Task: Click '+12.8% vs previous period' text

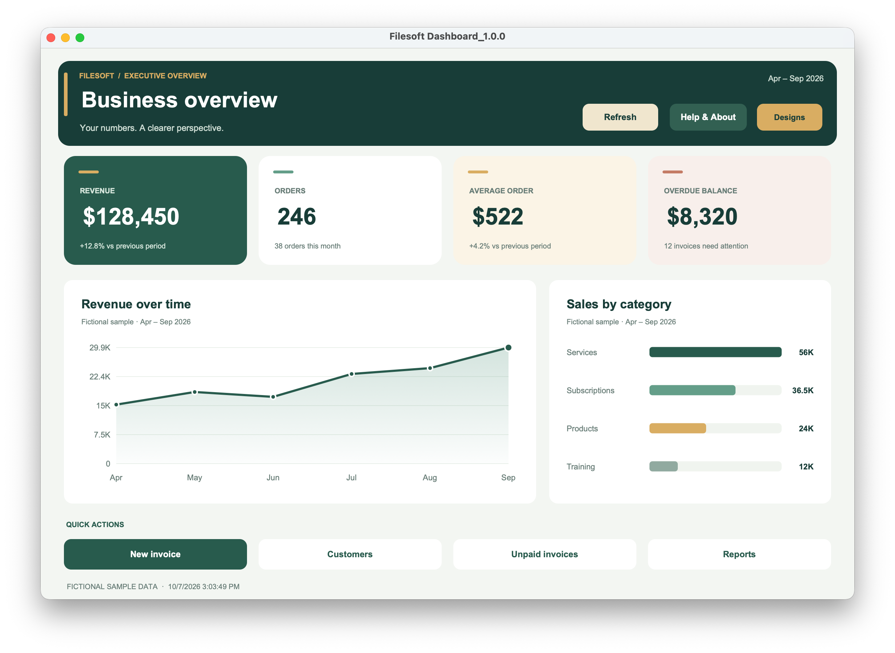Action: pos(123,246)
